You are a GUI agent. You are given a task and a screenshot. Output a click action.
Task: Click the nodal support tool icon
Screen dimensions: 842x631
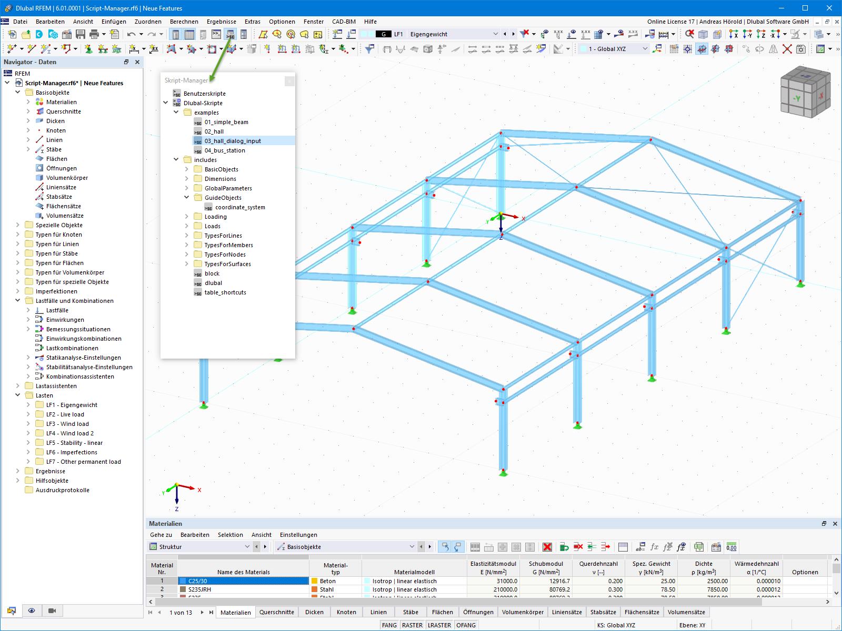coord(88,49)
